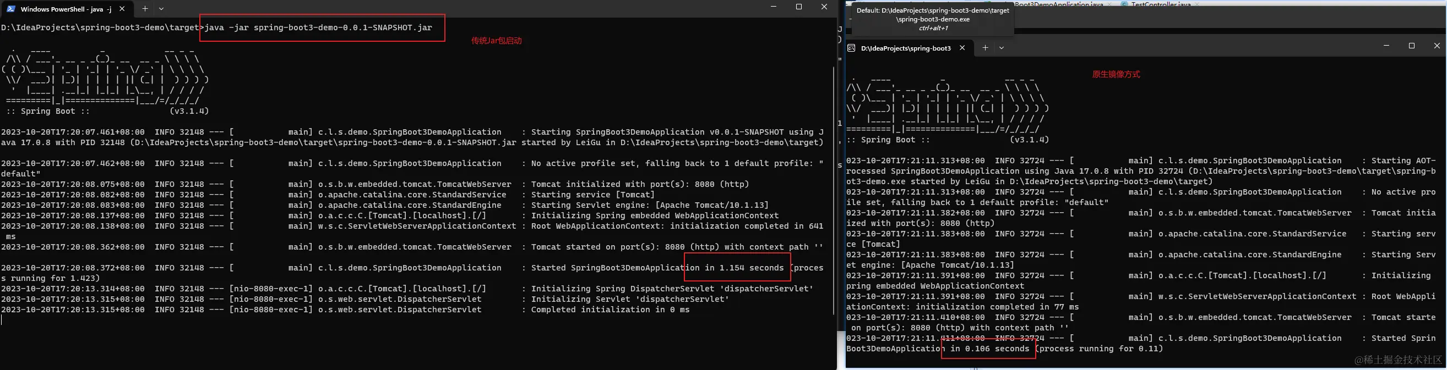
Task: Click 'Starting Servlet engine: [Apache Tomcat/10.1.13]' in PowerShell
Action: click(x=650, y=205)
